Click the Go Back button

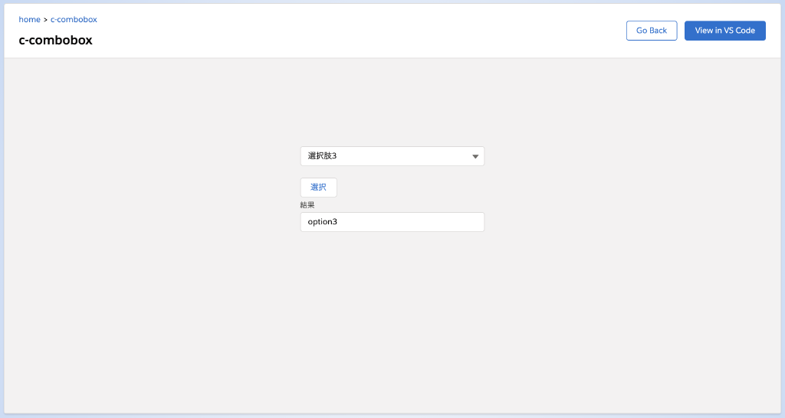651,31
